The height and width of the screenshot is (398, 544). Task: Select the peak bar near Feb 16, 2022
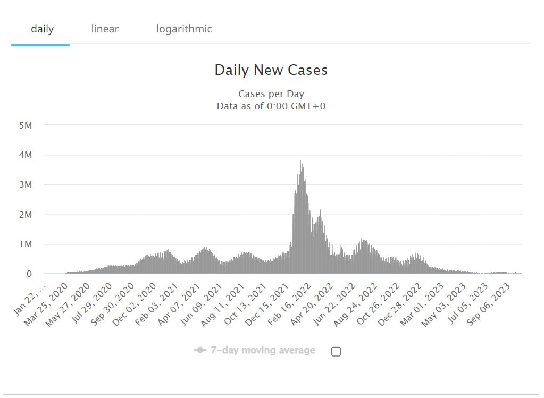click(300, 213)
